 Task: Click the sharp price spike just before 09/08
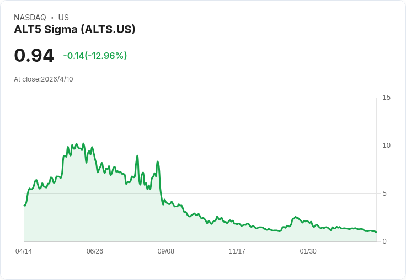coord(157,162)
